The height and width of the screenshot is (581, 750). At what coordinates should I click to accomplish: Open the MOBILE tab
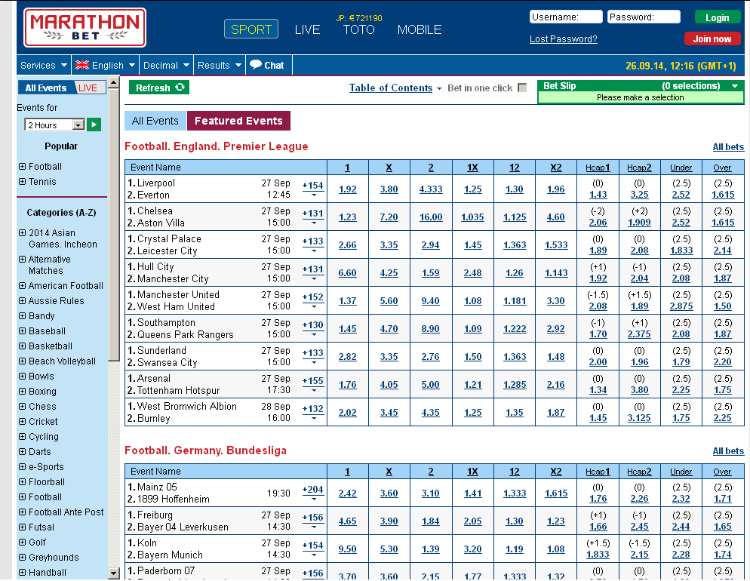(420, 29)
